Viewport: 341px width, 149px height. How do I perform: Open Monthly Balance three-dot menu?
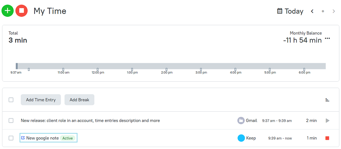coord(327,39)
